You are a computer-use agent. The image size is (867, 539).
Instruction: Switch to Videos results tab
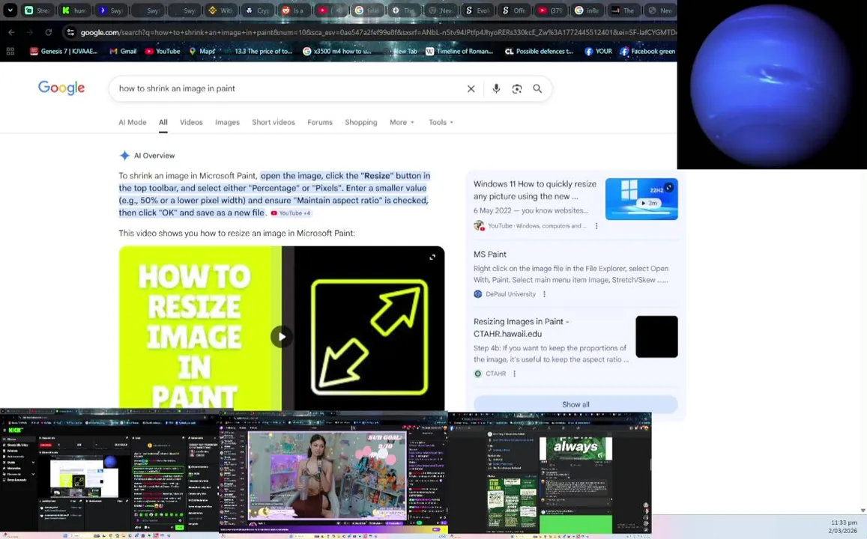[x=191, y=122]
